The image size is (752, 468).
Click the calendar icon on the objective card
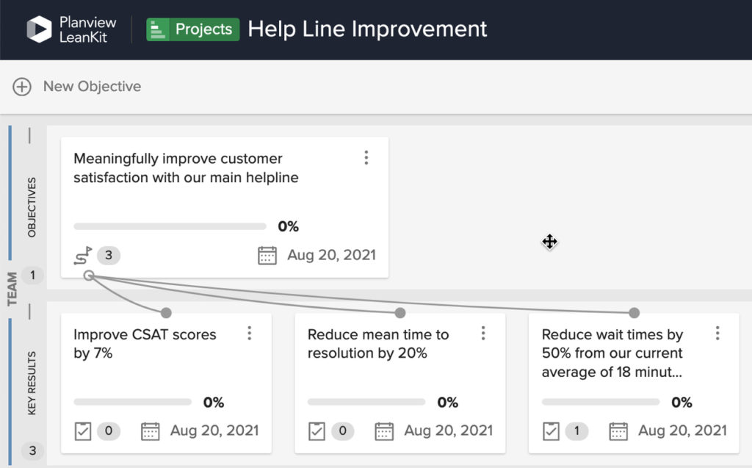267,256
